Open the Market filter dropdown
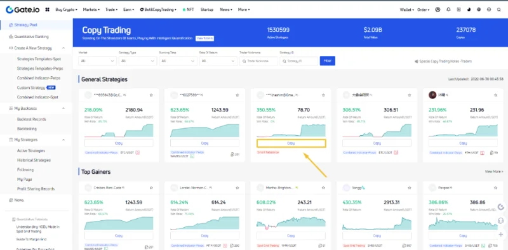508x250 pixels. pyautogui.click(x=97, y=61)
